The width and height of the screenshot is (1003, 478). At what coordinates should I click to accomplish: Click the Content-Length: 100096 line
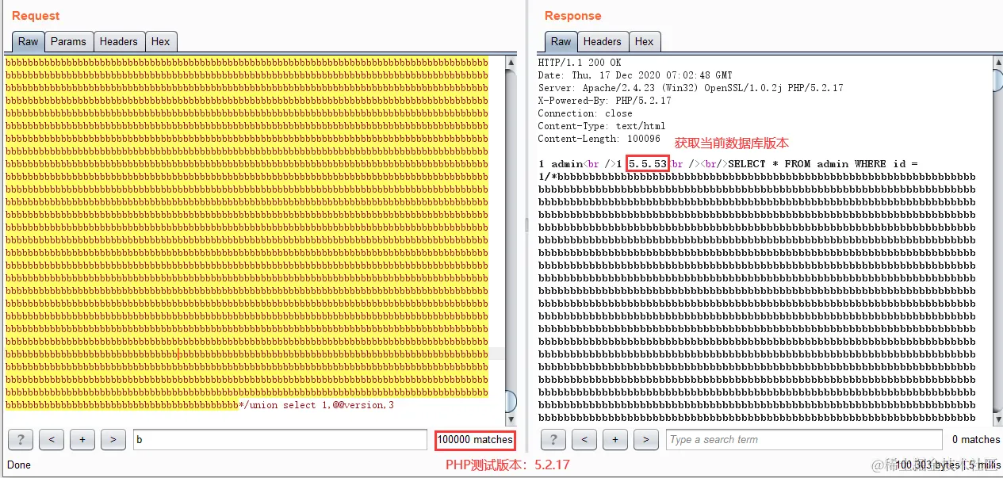(601, 139)
